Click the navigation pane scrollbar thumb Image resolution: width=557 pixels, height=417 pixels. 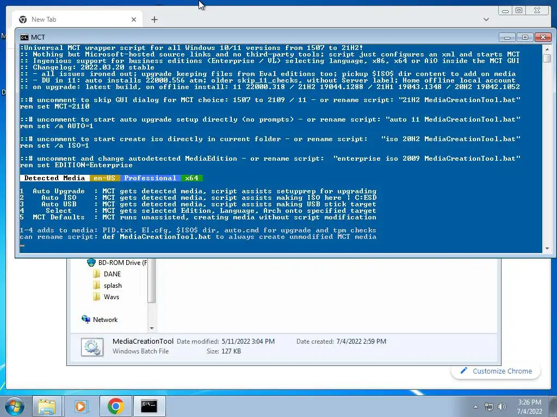coord(152,280)
